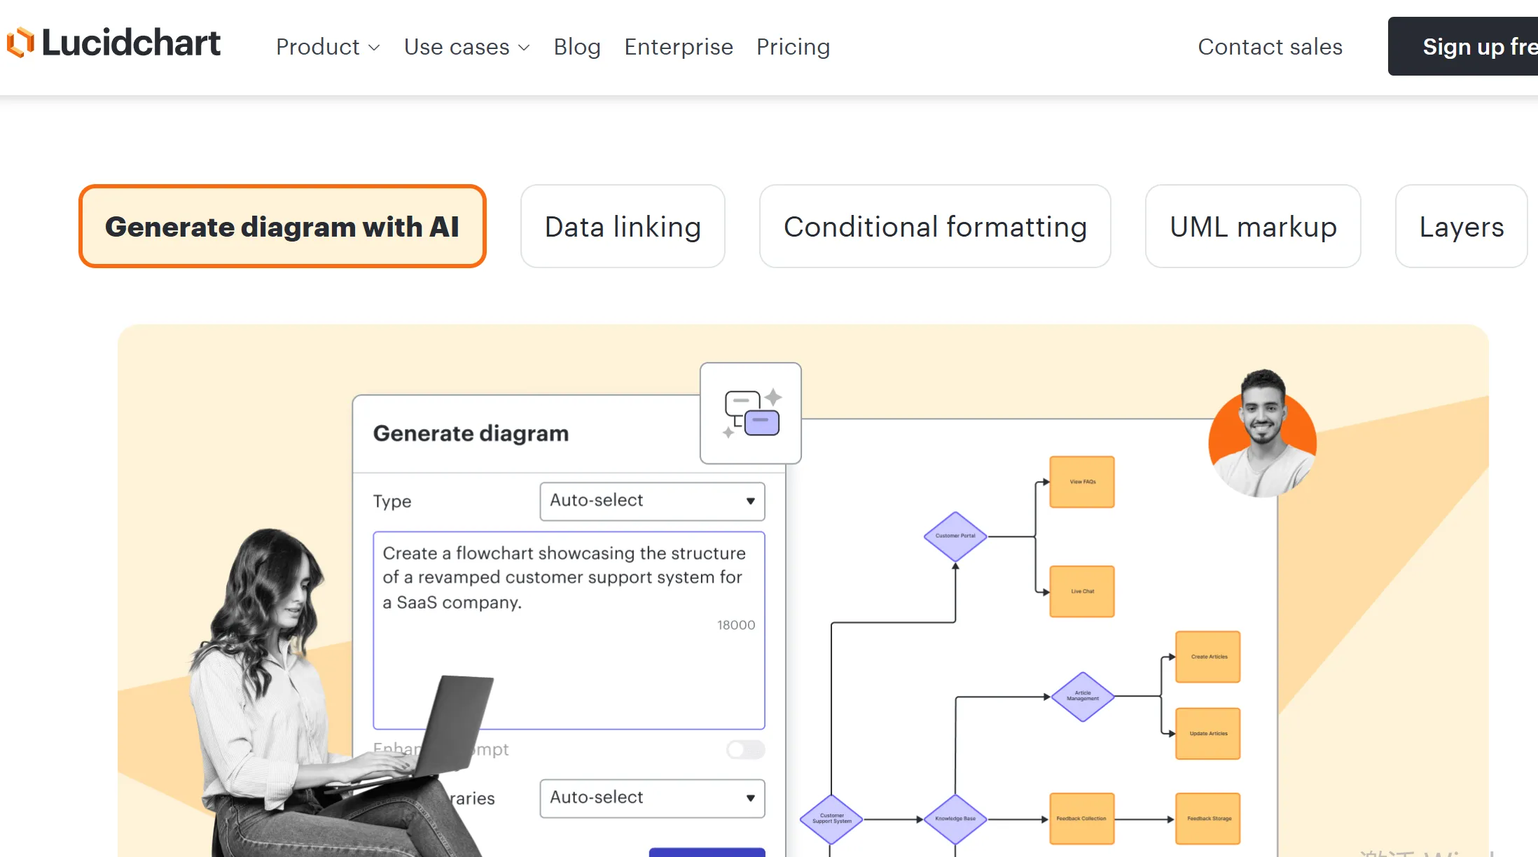Switch to the Data linking tab
The height and width of the screenshot is (857, 1538).
[x=623, y=227]
